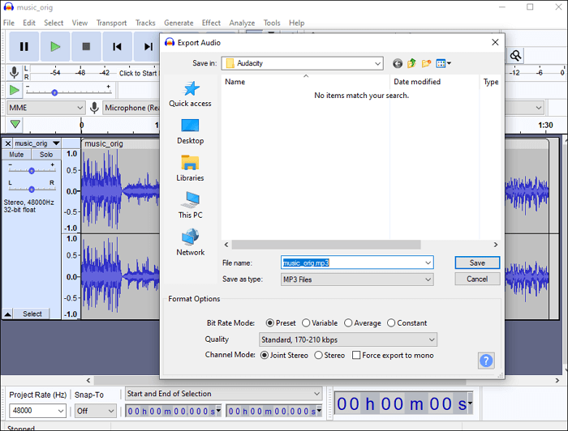Screen dimensions: 568x431
Task: Choose the Stereo channel mode
Action: 318,356
